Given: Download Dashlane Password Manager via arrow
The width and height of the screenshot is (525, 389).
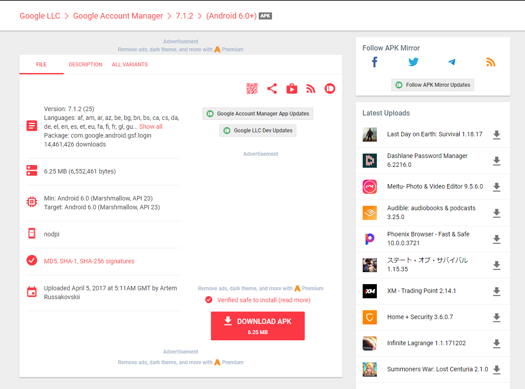Looking at the screenshot, I should pos(497,161).
